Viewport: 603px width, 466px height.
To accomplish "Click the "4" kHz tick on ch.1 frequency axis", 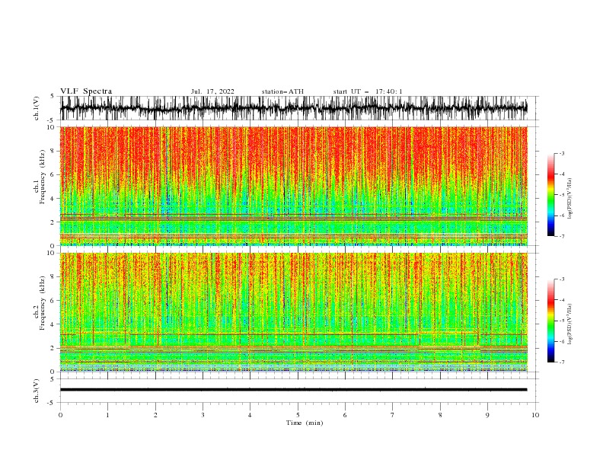I will tap(53, 199).
